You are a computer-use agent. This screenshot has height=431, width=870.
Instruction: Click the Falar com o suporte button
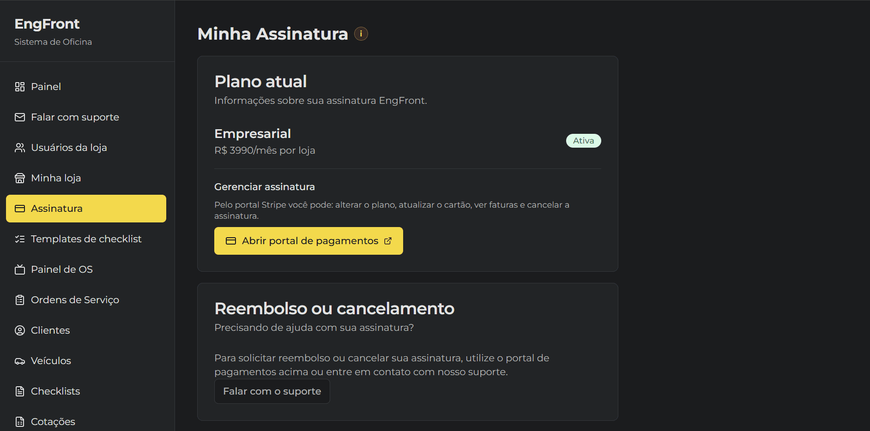[272, 391]
